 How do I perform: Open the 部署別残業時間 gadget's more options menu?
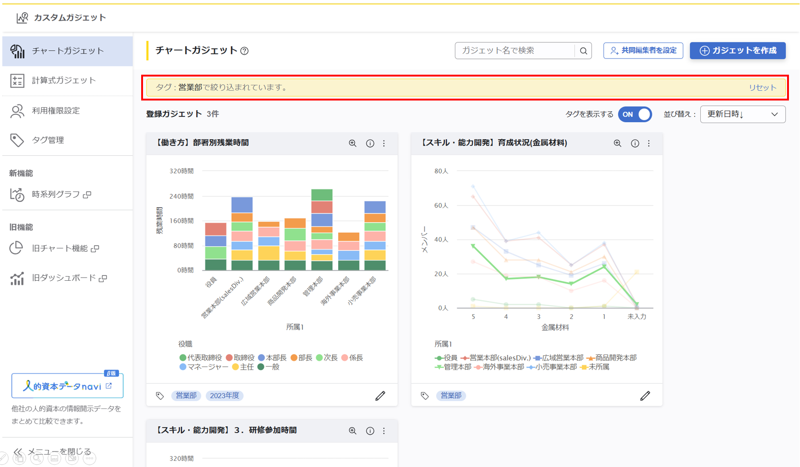coord(384,143)
